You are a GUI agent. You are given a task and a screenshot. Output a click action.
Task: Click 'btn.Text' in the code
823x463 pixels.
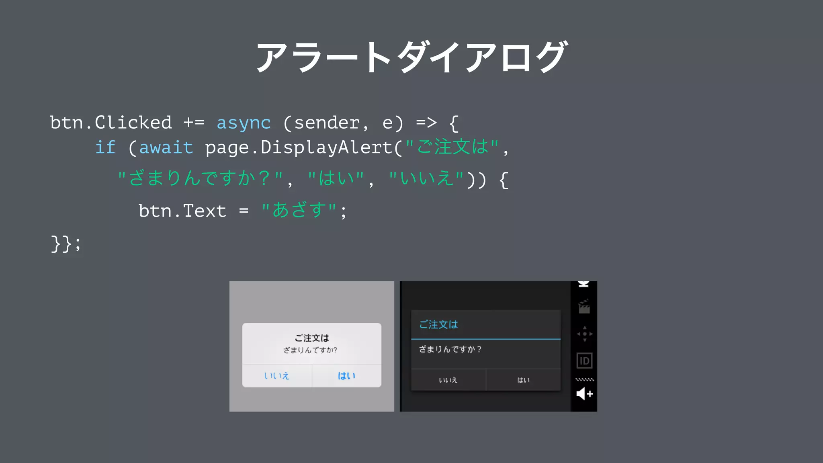pos(182,211)
